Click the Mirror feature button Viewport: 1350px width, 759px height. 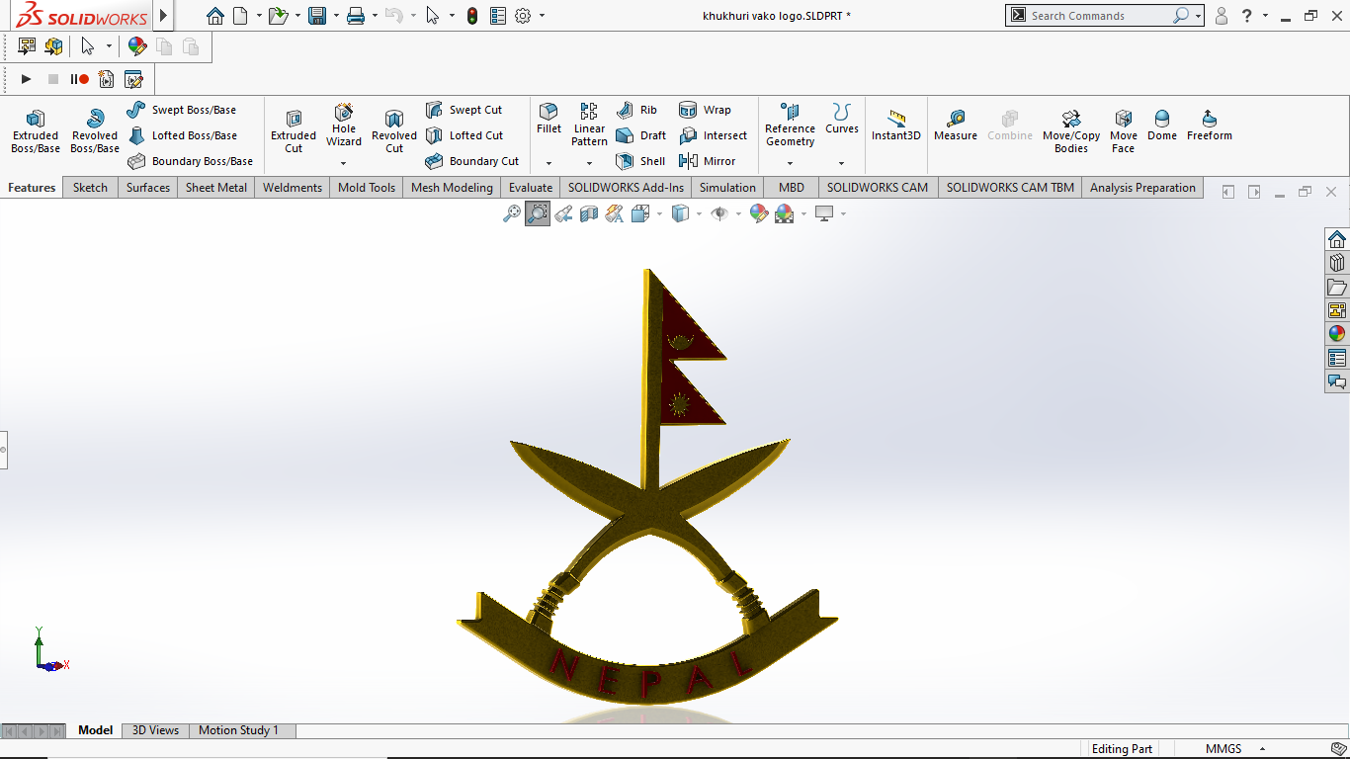(x=708, y=161)
